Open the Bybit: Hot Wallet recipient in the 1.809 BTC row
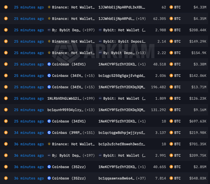The image size is (210, 184). [124, 98]
